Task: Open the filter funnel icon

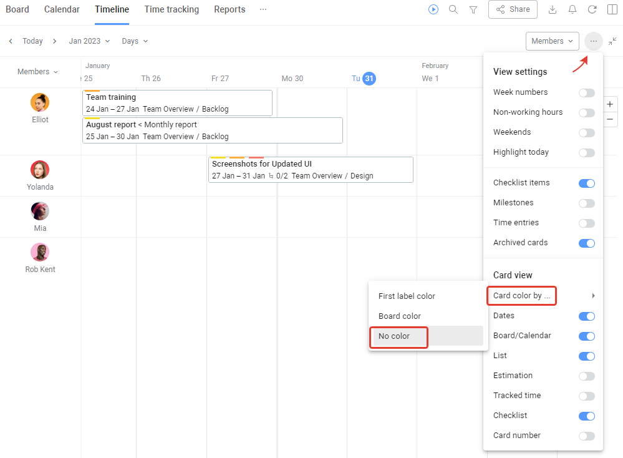Action: pos(473,9)
